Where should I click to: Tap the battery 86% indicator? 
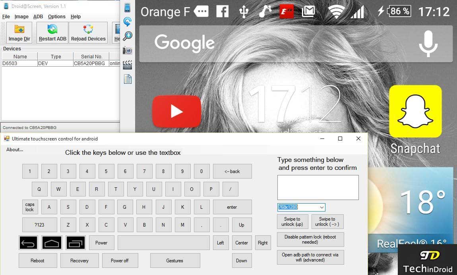click(x=399, y=12)
